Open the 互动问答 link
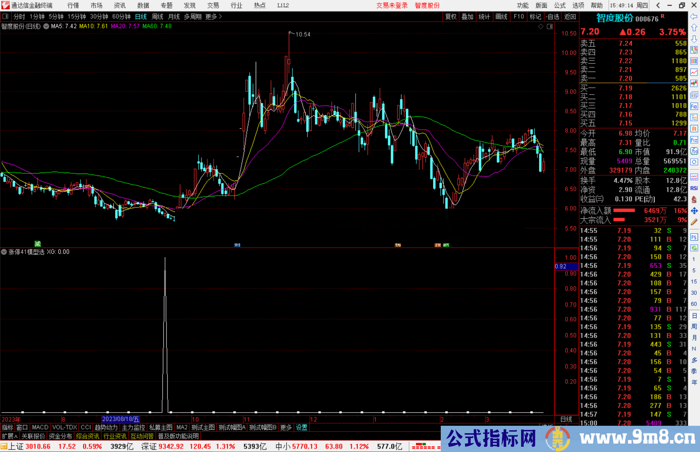Image resolution: width=700 pixels, height=452 pixels. [x=142, y=436]
